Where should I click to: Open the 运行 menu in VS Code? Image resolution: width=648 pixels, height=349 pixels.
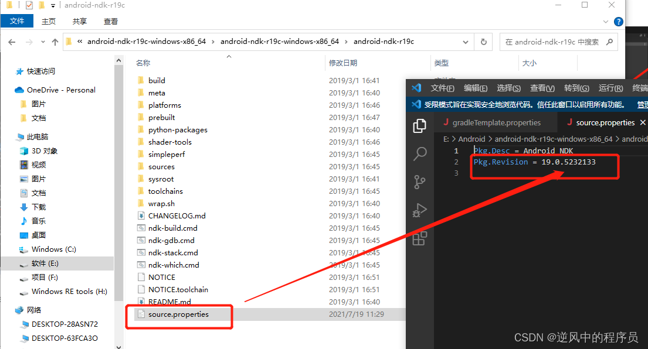point(610,88)
